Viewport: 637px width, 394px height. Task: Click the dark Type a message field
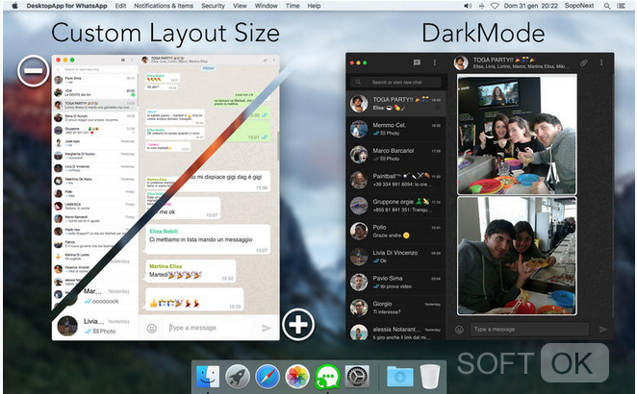pyautogui.click(x=530, y=329)
